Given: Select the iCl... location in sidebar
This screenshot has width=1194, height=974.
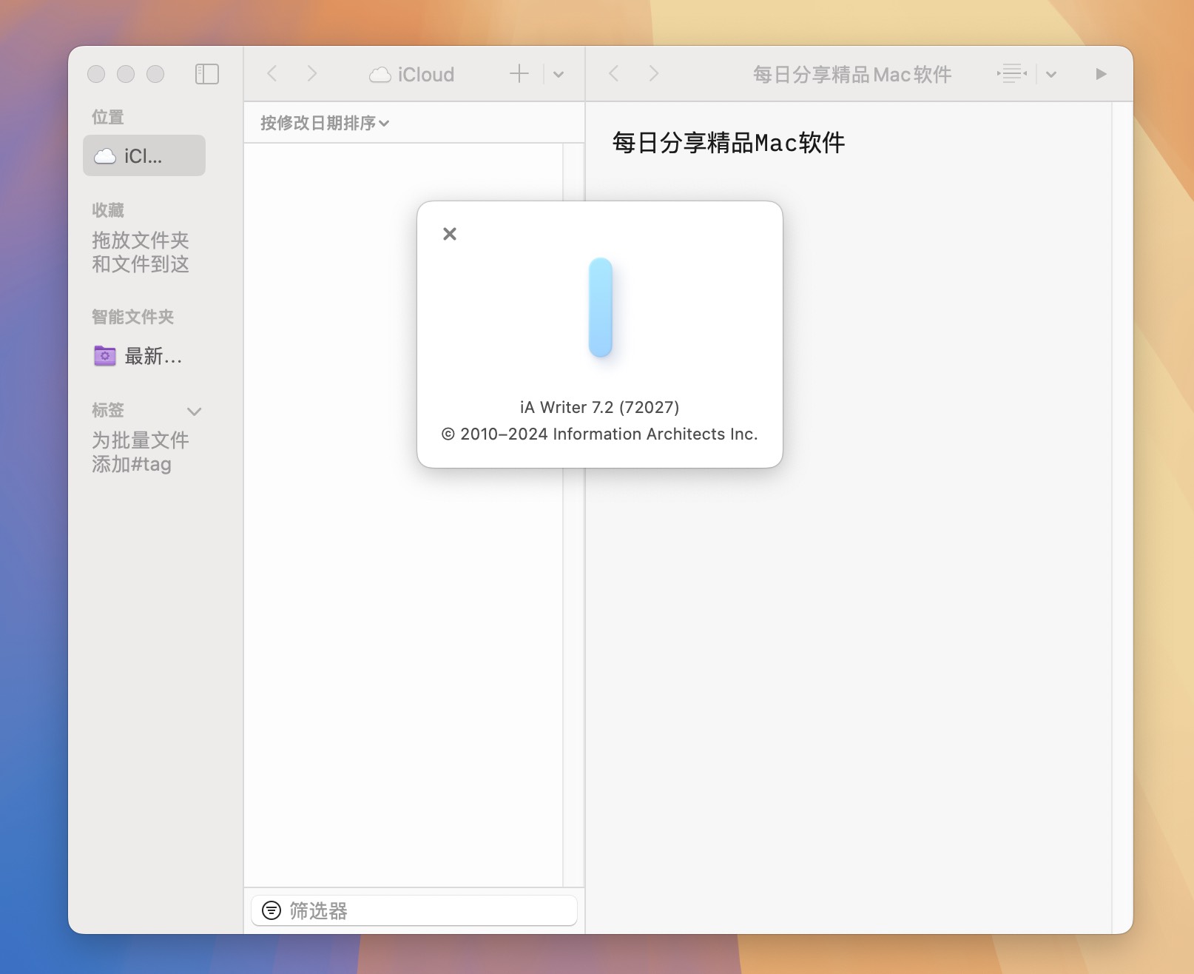Looking at the screenshot, I should click(x=144, y=155).
